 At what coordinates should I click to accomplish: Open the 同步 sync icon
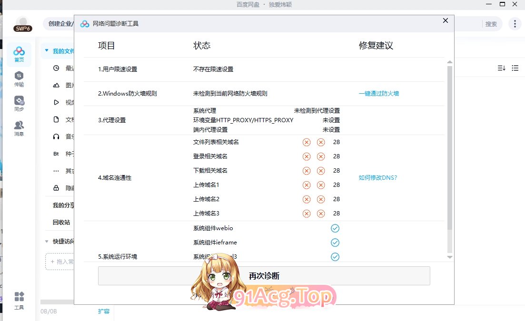19,104
